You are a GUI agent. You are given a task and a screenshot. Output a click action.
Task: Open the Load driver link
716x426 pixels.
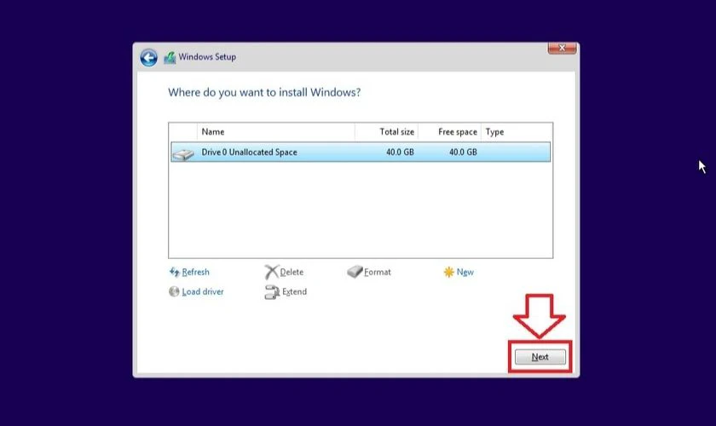point(203,291)
